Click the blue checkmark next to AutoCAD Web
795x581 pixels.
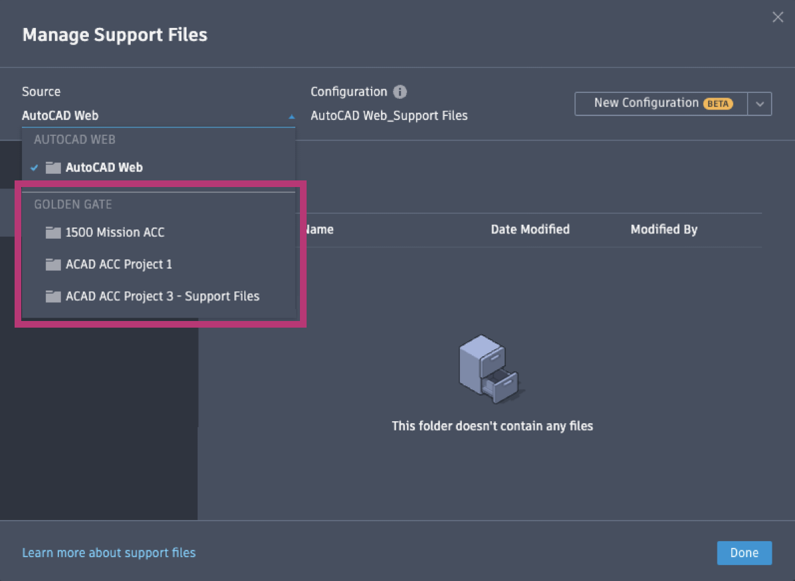pyautogui.click(x=35, y=167)
